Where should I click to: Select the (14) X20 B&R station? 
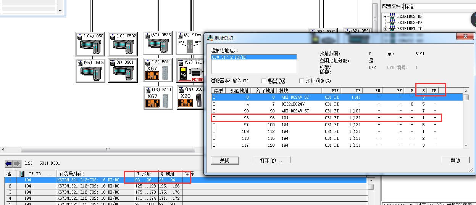[x=190, y=98]
